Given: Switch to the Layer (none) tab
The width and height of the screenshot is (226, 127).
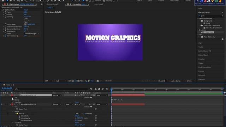Looking at the screenshot, I should [x=98, y=4].
